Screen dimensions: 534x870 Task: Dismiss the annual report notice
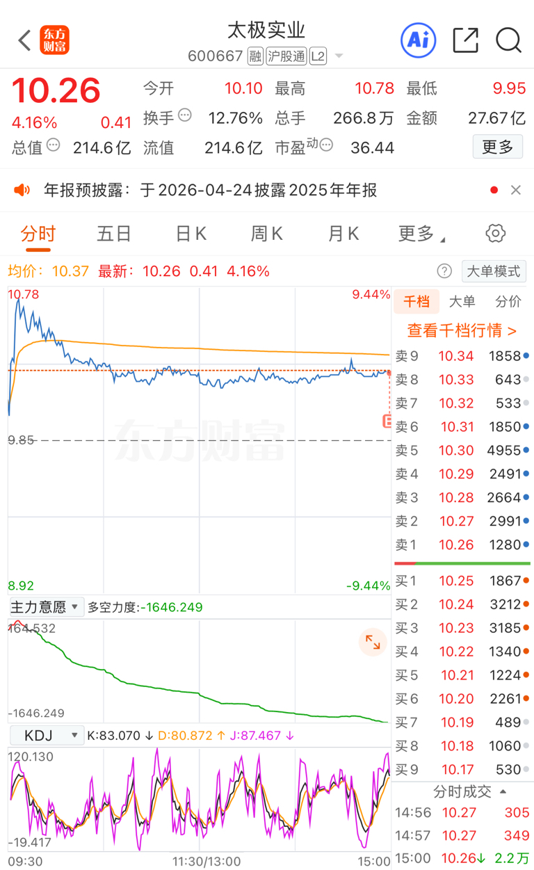(516, 190)
